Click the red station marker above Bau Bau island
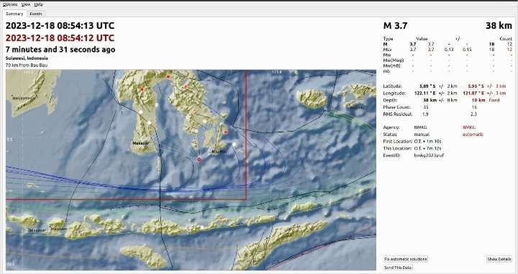Image resolution: width=518 pixels, height=274 pixels. [x=226, y=132]
